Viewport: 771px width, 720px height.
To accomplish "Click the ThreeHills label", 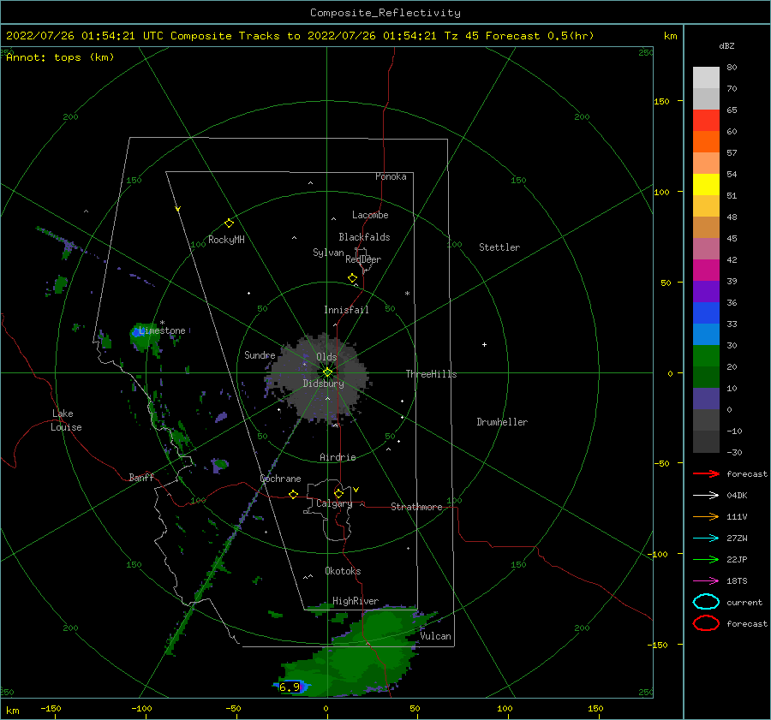I will tap(431, 374).
